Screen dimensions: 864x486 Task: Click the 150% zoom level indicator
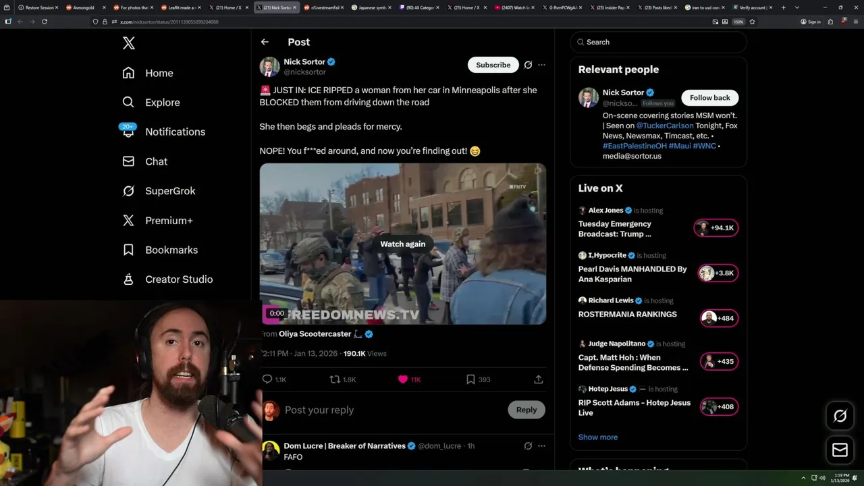click(x=738, y=22)
